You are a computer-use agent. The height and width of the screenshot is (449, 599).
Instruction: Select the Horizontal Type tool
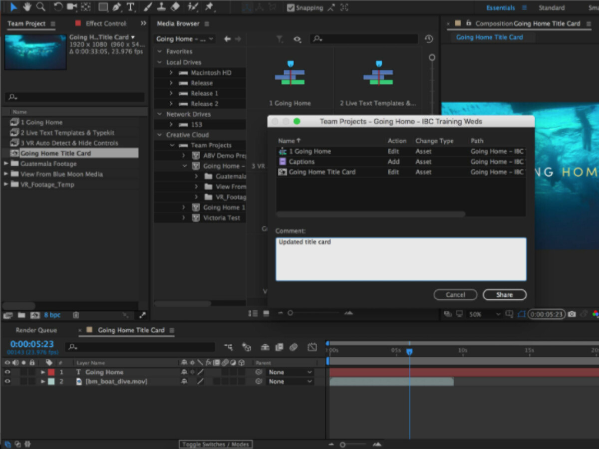pos(131,7)
